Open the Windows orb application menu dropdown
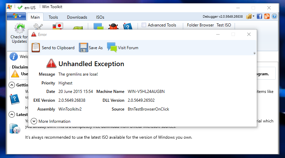This screenshot has width=285, height=158. tap(16, 16)
